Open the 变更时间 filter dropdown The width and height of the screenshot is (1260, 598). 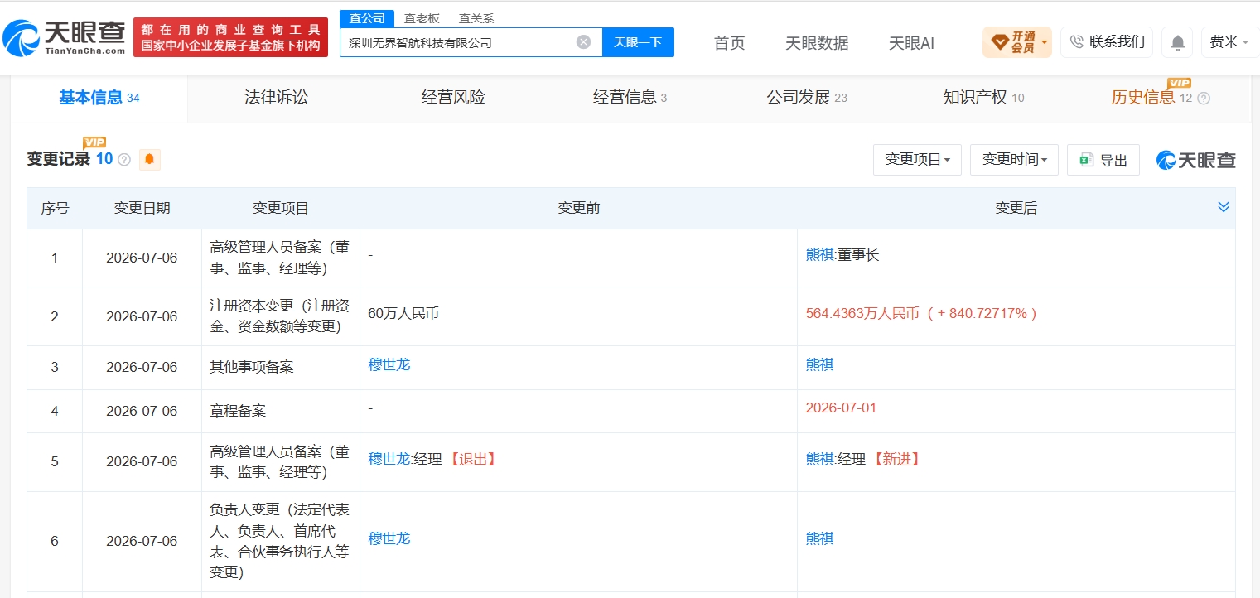[x=1014, y=160]
